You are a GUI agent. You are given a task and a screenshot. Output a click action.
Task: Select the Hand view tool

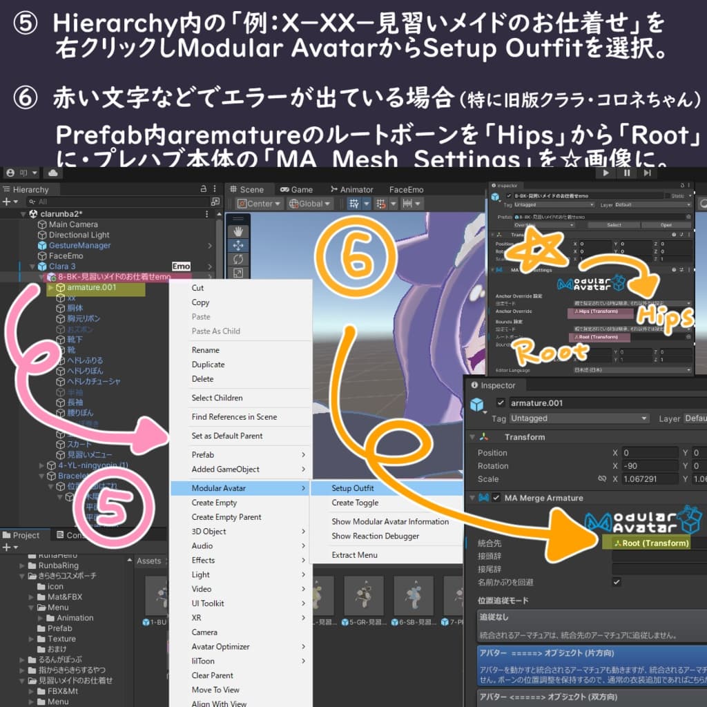tap(238, 232)
